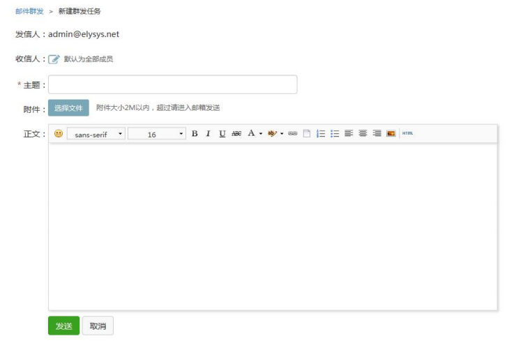Insert a hyperlink with chain icon

point(292,133)
